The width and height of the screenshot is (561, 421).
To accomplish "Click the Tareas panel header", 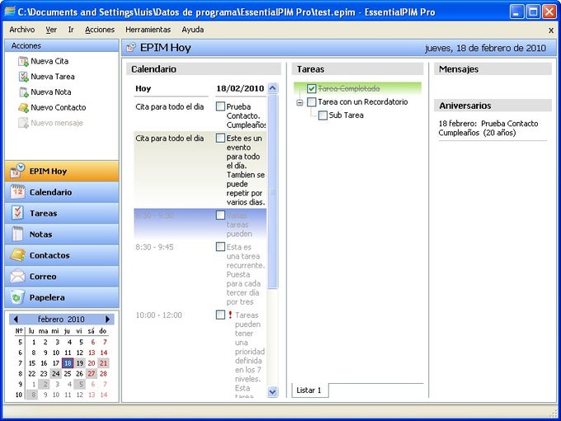I will click(357, 69).
